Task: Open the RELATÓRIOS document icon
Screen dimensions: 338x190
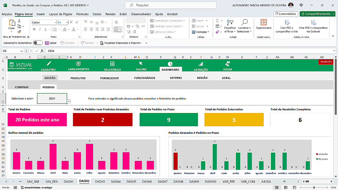Action: click(x=112, y=64)
